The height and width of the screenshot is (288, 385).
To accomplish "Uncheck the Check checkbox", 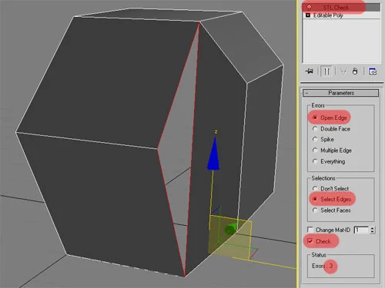I will tap(310, 241).
